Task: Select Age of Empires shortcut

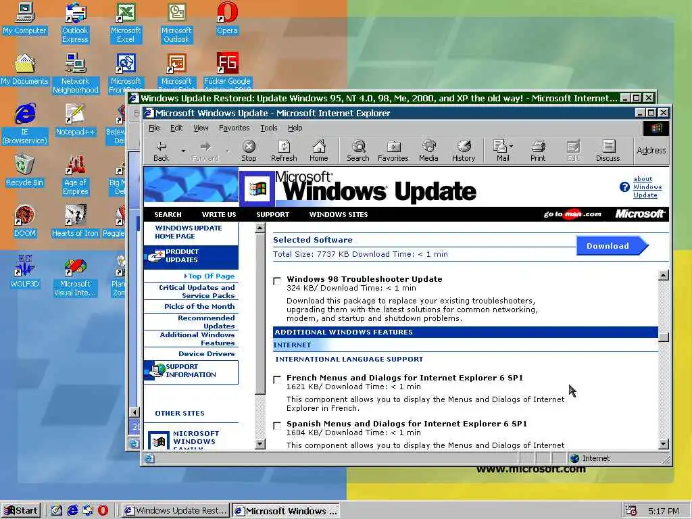Action: point(76,175)
